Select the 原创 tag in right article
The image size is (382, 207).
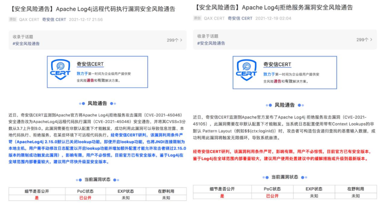coord(197,18)
